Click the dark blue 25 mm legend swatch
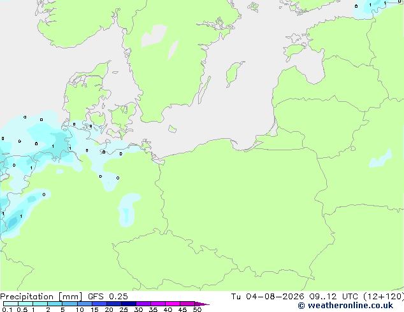This screenshot has height=312, width=404. pos(129,304)
